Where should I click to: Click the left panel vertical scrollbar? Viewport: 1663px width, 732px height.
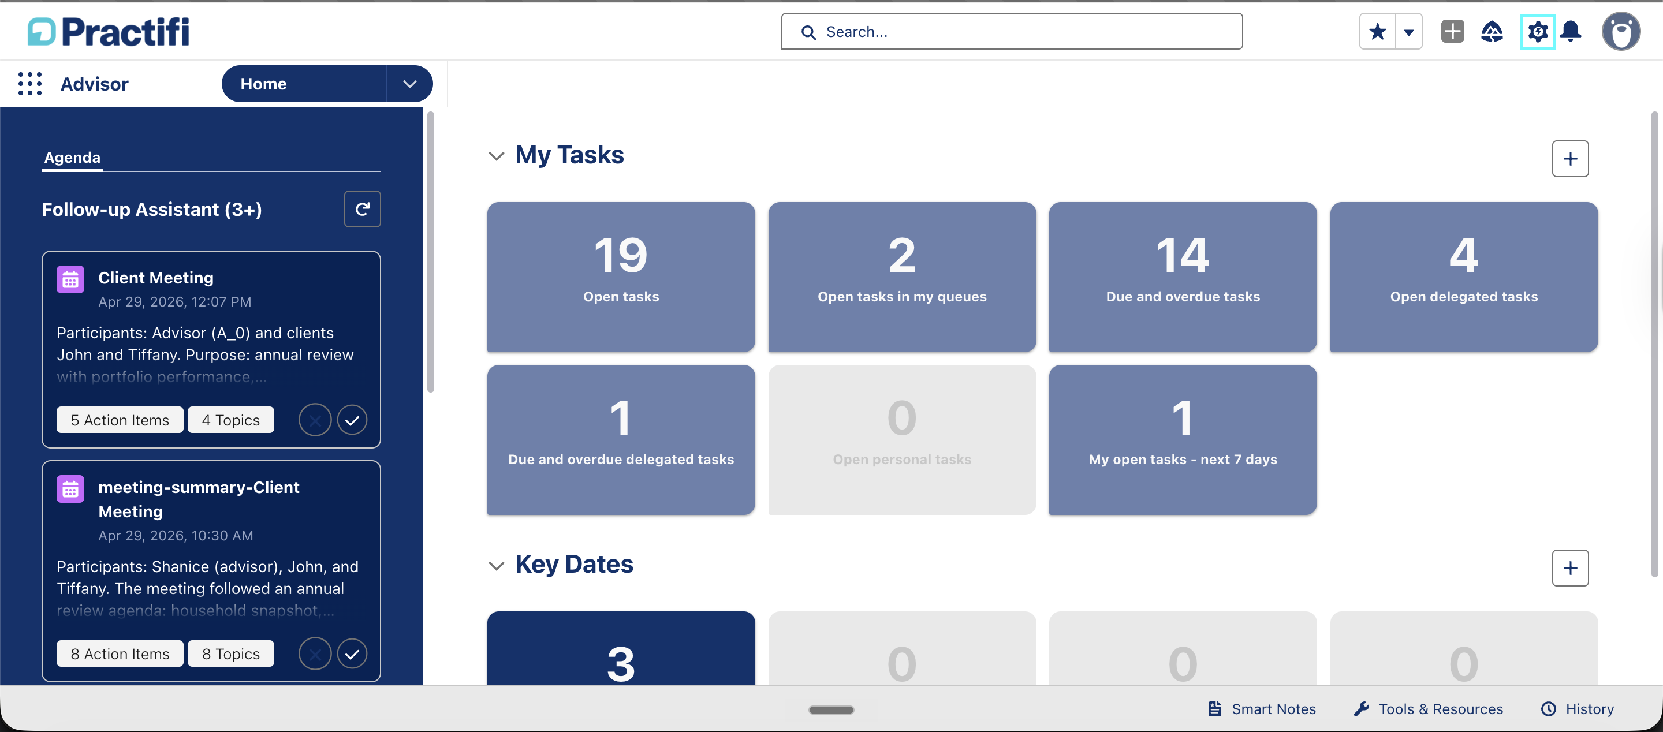pos(431,252)
